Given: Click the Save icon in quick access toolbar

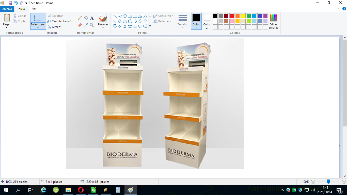Looking at the screenshot, I should pos(10,3).
